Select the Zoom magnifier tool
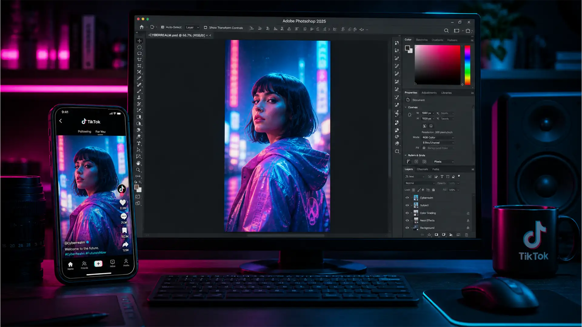The image size is (582, 327). 138,170
